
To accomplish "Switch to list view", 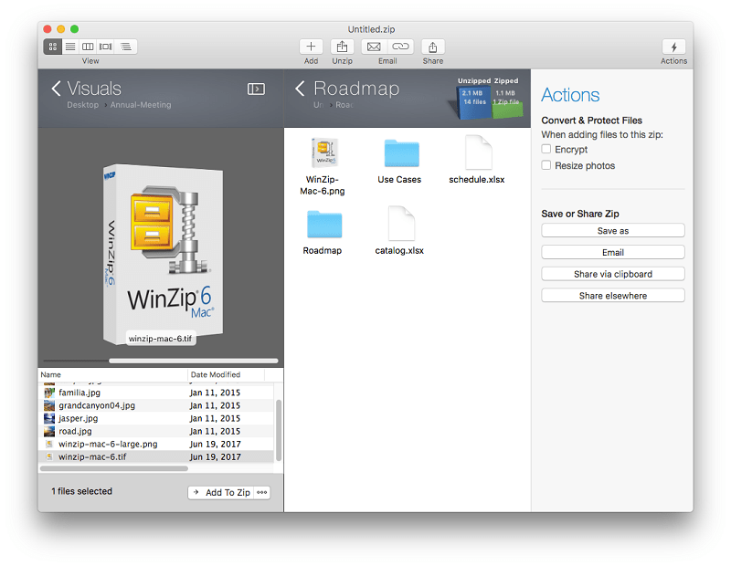I will tap(70, 47).
